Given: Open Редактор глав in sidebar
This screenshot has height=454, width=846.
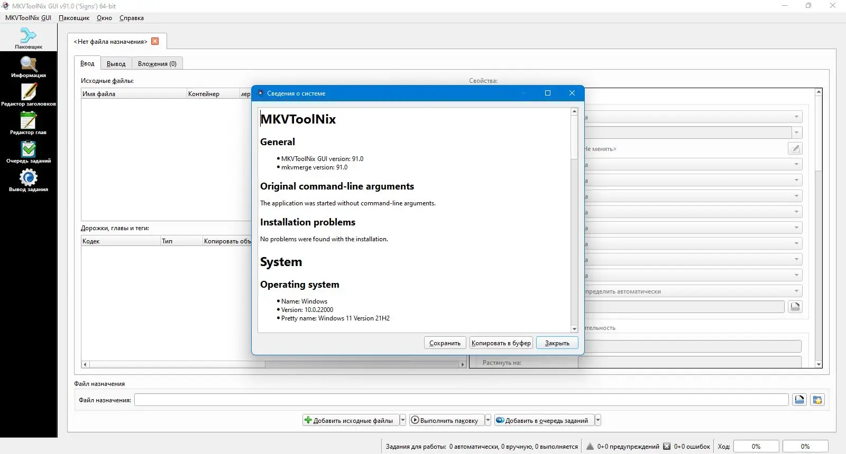Looking at the screenshot, I should click(28, 124).
